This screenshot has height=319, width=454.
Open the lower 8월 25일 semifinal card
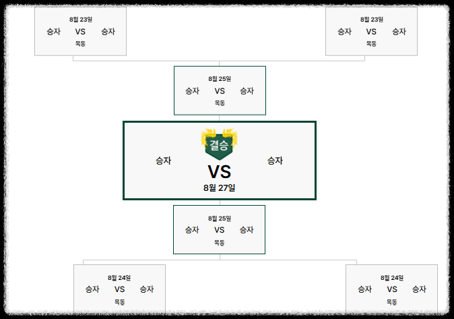point(219,230)
